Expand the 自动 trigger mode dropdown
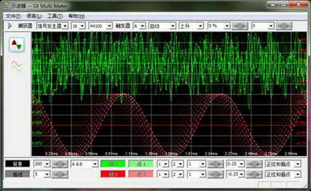Screen dimensions: 311x191 coord(162,26)
